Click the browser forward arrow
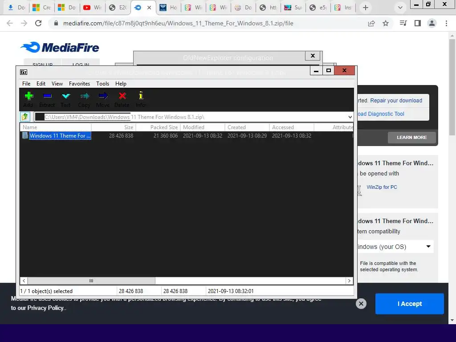Screen dimensions: 456x342 click(24, 23)
